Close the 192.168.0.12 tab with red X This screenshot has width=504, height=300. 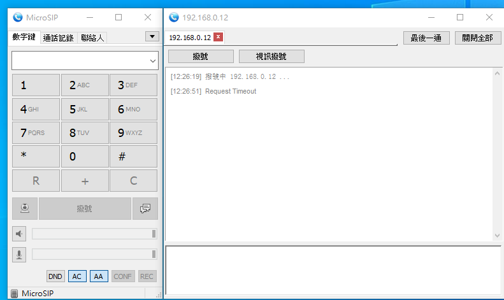coord(218,37)
